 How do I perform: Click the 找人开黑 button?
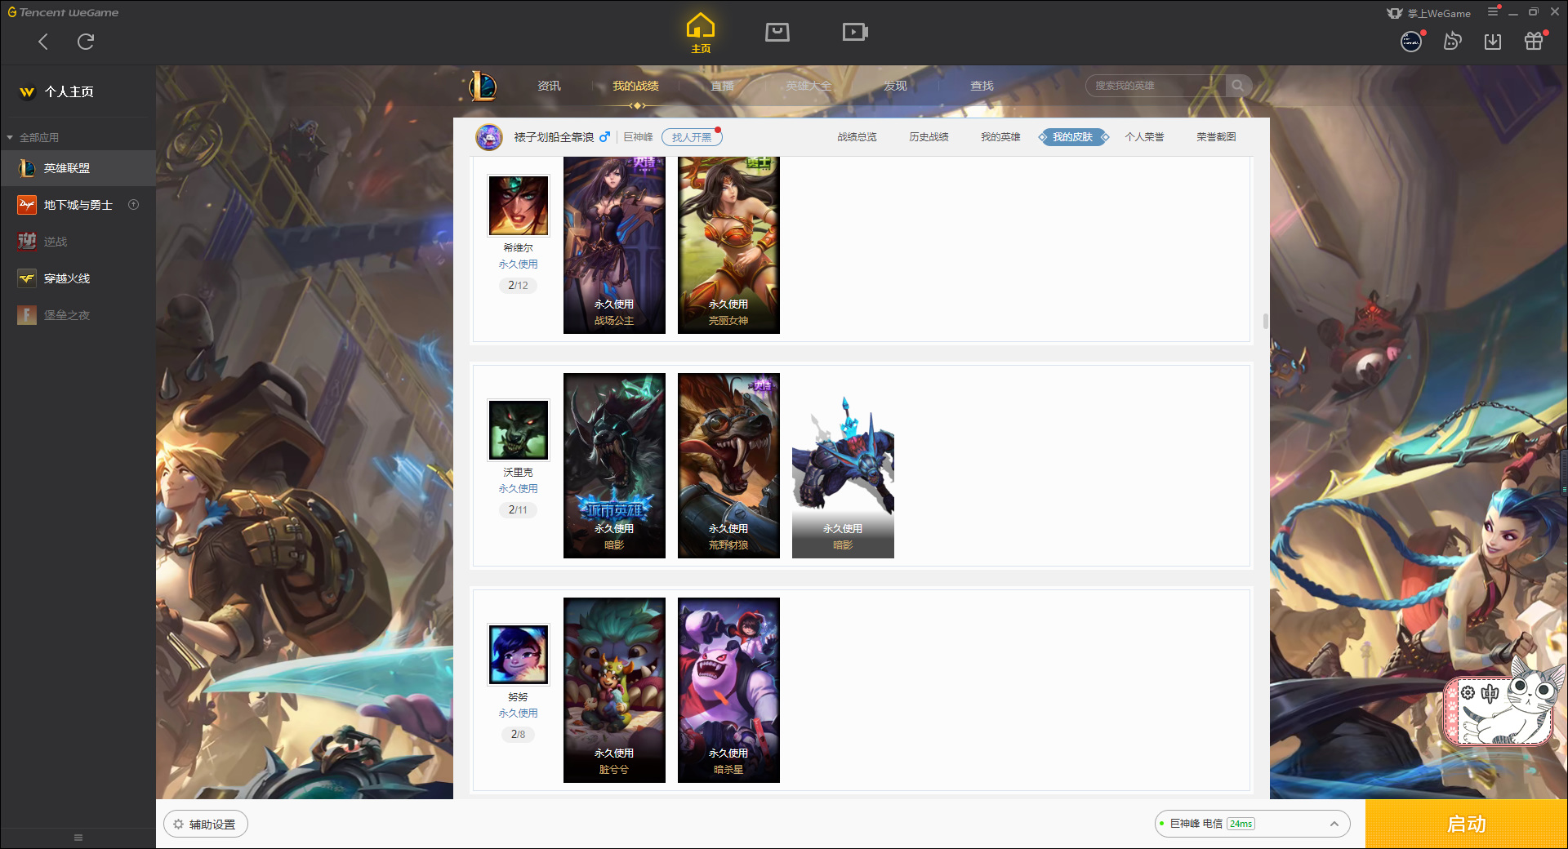[691, 137]
